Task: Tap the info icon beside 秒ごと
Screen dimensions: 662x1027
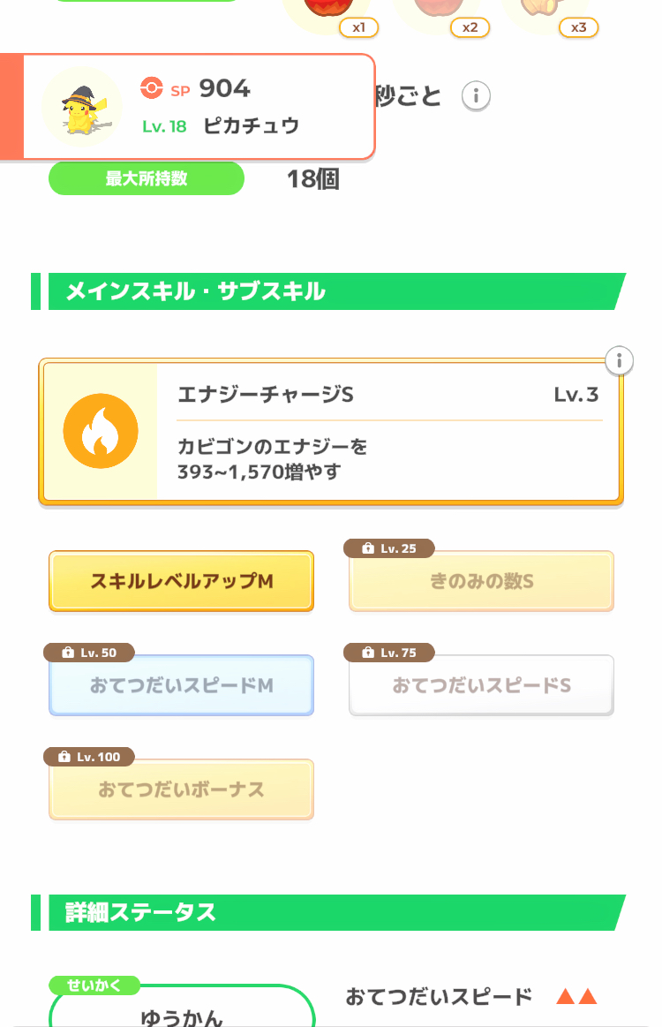Action: (477, 95)
